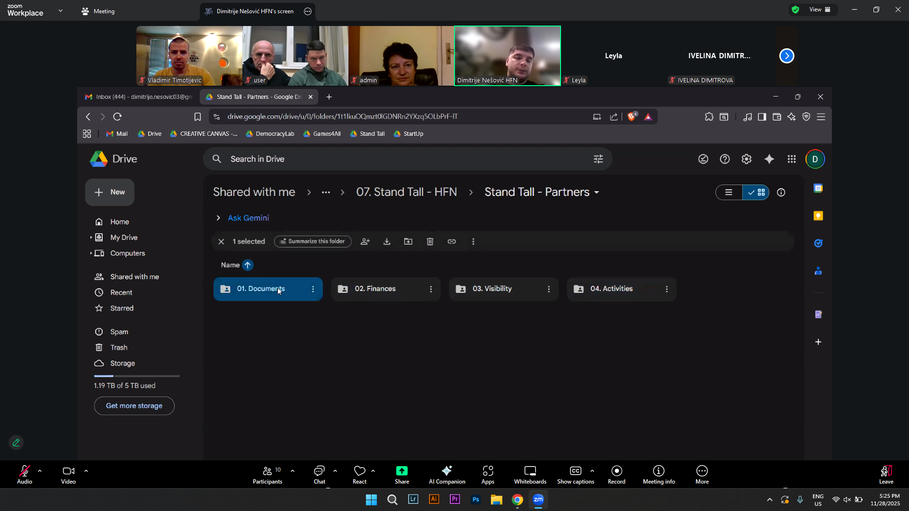Click the Gemini sparkle icon in Drive header
909x511 pixels.
tap(769, 159)
